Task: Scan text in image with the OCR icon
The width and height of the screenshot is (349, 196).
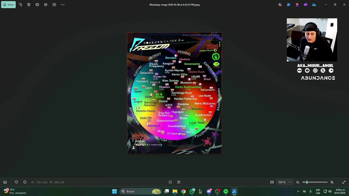Action: (x=179, y=182)
